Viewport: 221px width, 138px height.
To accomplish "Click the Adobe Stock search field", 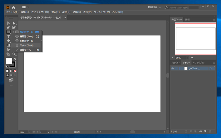I will [x=181, y=8].
